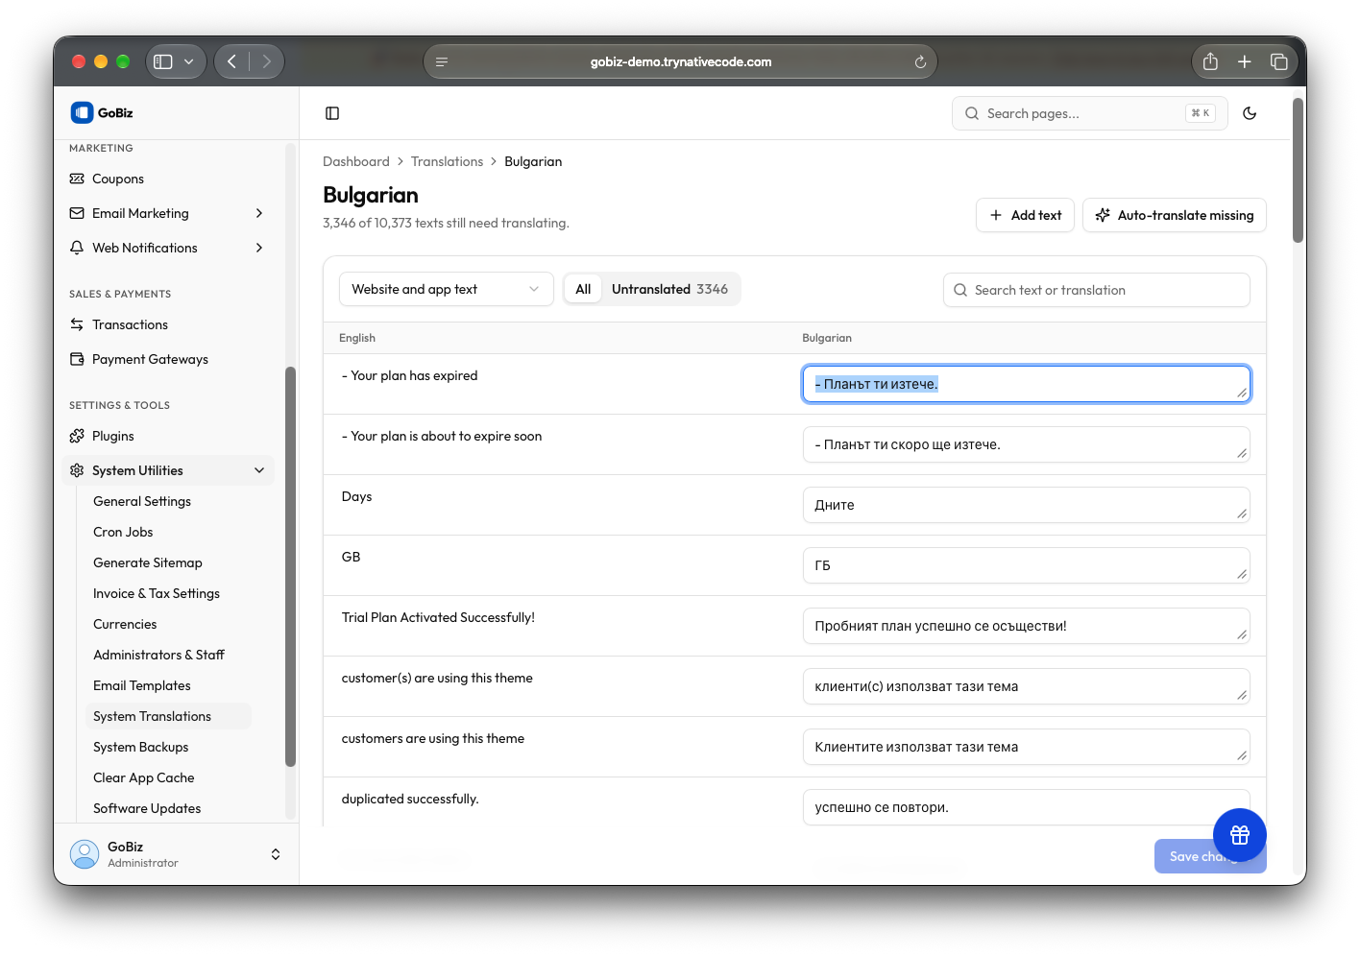Focus Search text or translation field

point(1096,290)
